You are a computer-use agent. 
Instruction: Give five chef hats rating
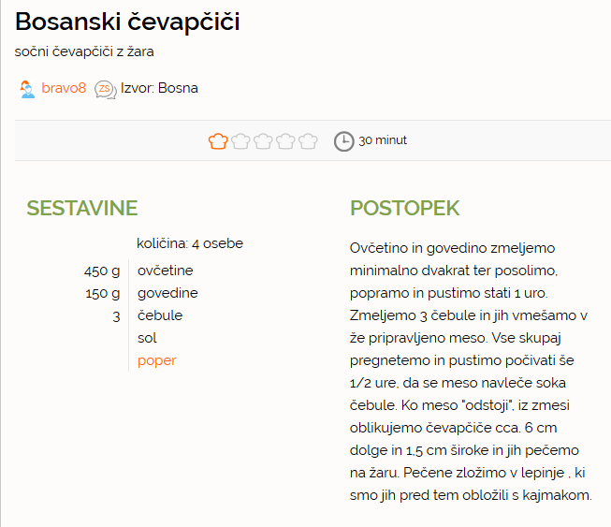click(308, 141)
